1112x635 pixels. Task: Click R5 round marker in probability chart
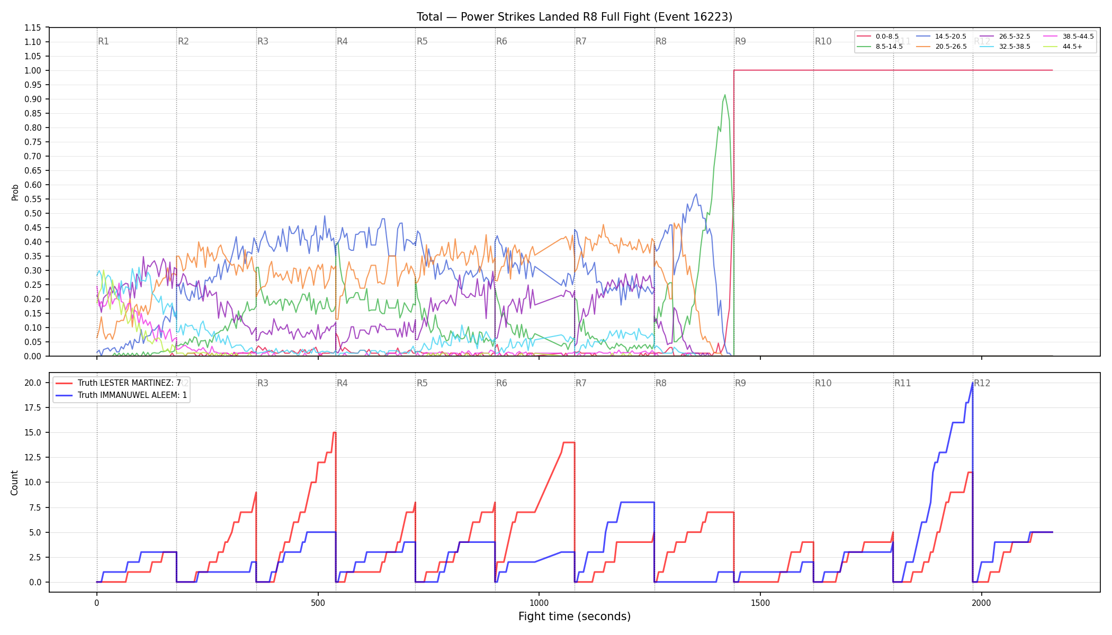coord(422,41)
